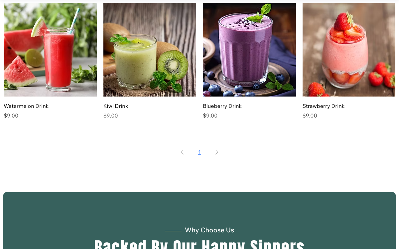
Task: Open the Watermelon Drink product image
Action: 50,50
